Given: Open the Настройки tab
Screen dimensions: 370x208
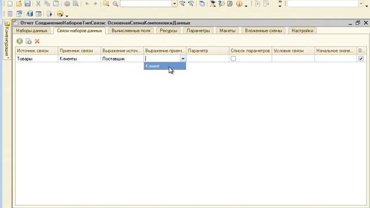Looking at the screenshot, I should coord(302,31).
